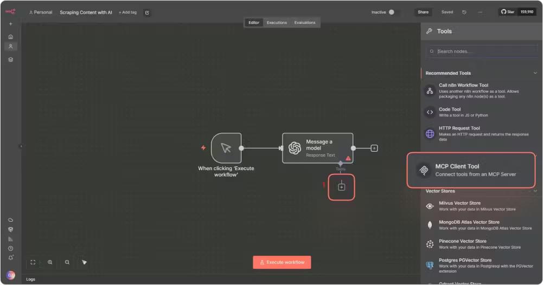Toggle the Inactive workflow switch
Image resolution: width=543 pixels, height=285 pixels.
(394, 12)
